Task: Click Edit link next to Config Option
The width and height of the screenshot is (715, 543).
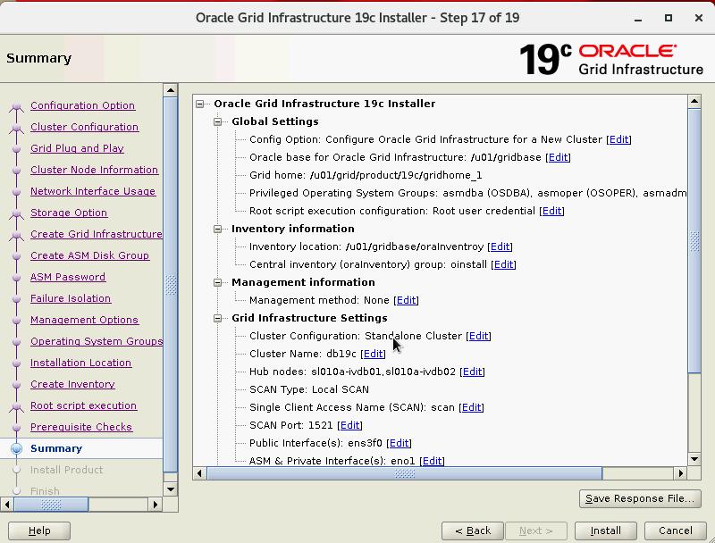Action: (618, 139)
